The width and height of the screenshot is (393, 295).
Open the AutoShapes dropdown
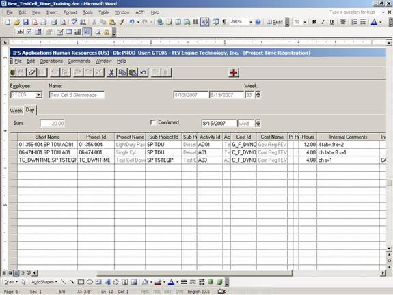coord(44,282)
